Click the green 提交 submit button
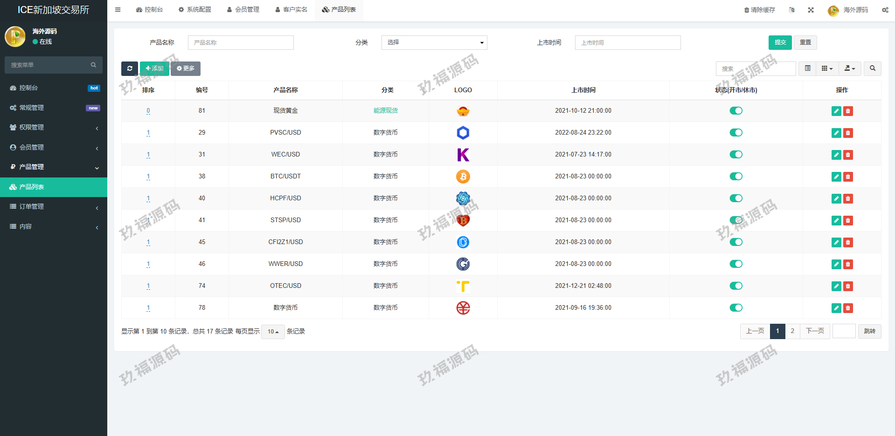This screenshot has height=436, width=895. 780,42
